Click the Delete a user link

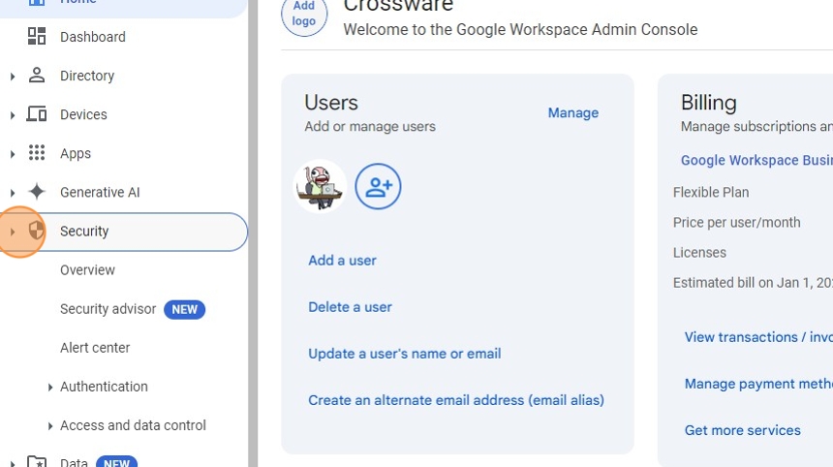tap(350, 307)
